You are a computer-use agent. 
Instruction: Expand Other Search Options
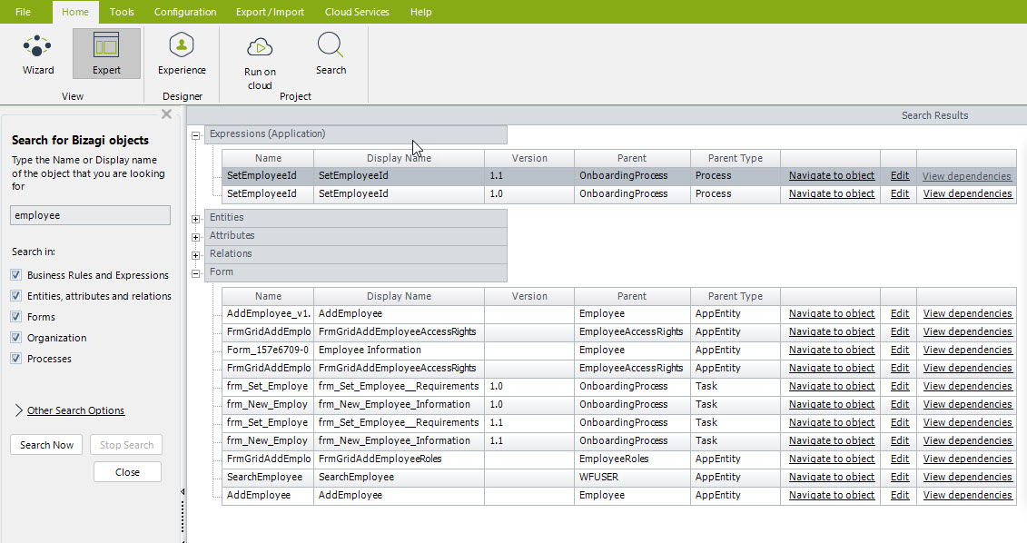pos(19,410)
